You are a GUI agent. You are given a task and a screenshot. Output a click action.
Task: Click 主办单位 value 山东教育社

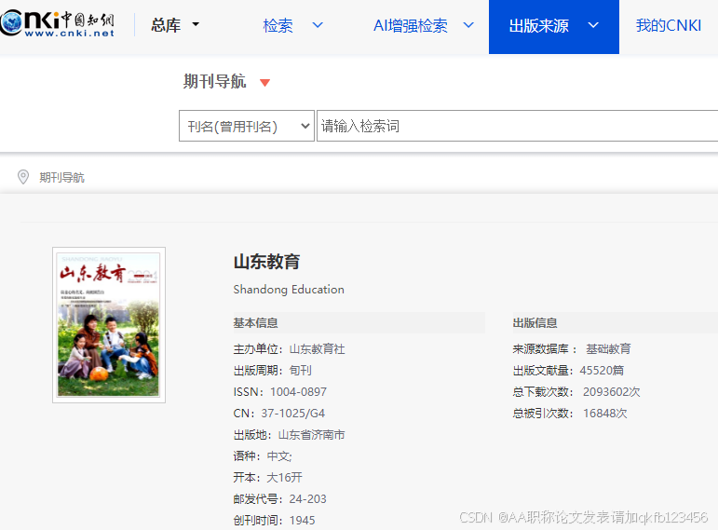317,349
